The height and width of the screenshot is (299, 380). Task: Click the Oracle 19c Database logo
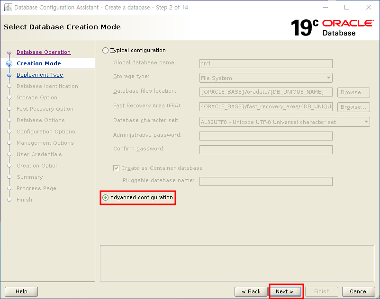(x=332, y=27)
